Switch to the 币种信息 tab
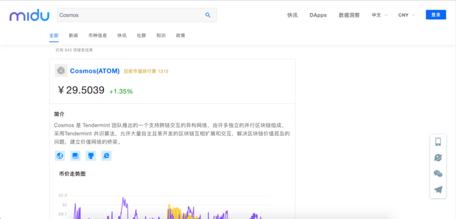Image resolution: width=456 pixels, height=219 pixels. pos(97,35)
